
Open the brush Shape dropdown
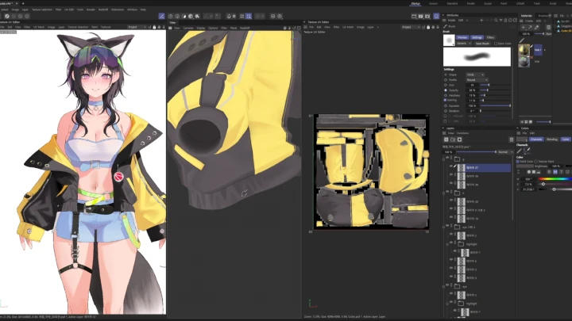475,75
